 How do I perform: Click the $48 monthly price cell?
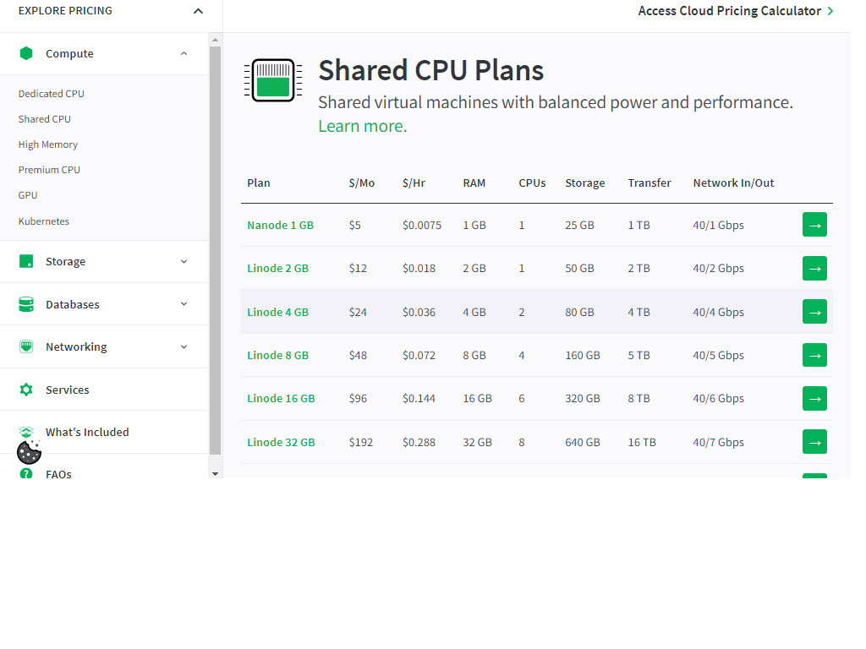click(x=358, y=356)
